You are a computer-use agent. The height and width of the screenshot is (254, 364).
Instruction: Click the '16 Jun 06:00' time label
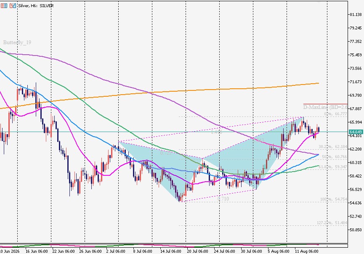point(37,251)
